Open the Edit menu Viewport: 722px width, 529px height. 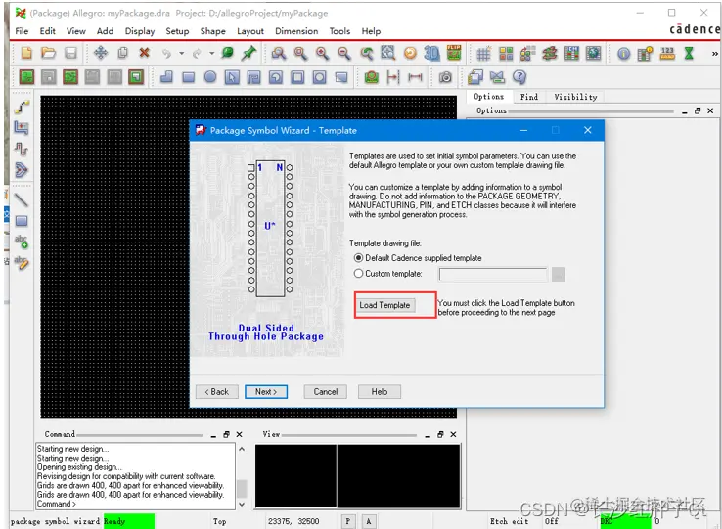pyautogui.click(x=47, y=31)
